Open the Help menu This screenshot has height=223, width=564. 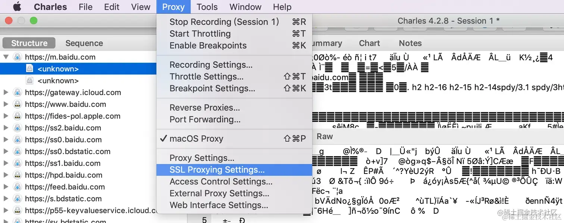[282, 7]
